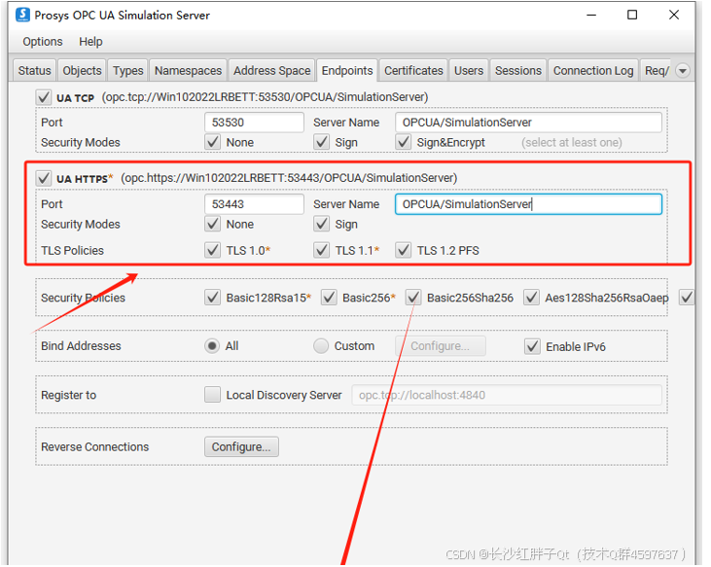Toggle the UA HTTPS endpoint checkbox

(x=44, y=178)
